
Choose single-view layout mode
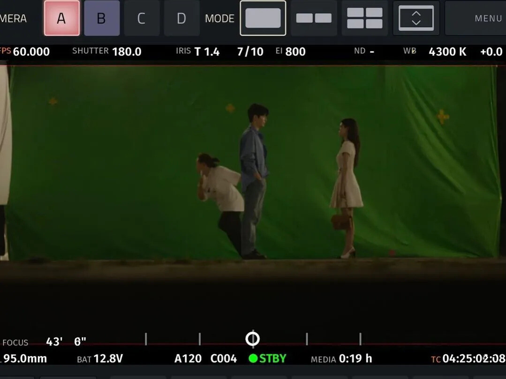click(x=263, y=18)
